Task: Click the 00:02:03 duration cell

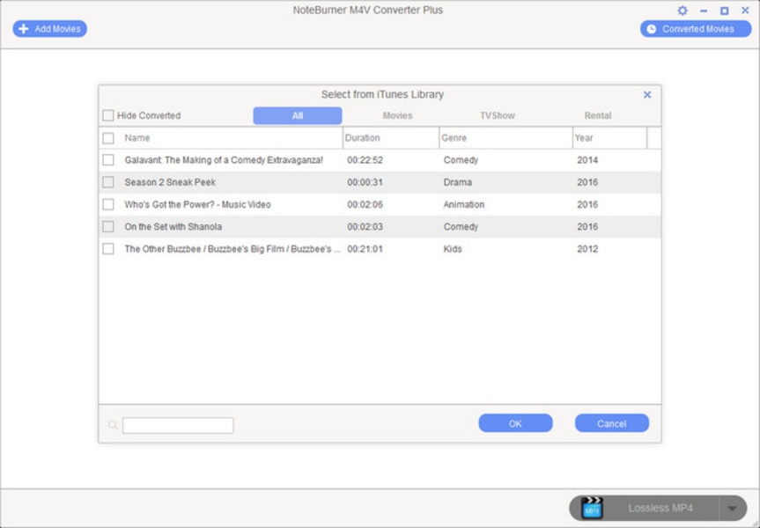Action: point(365,227)
